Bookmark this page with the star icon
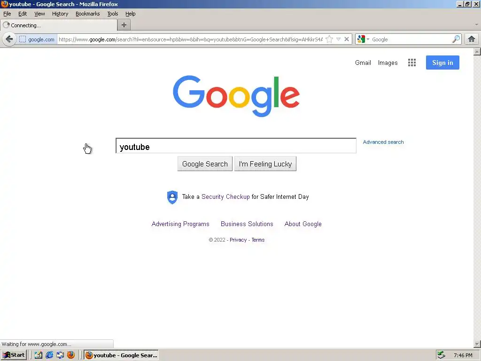 pos(329,39)
